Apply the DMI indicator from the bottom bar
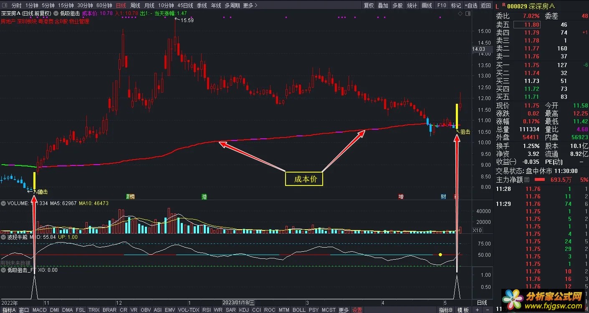The height and width of the screenshot is (313, 589). (54, 310)
